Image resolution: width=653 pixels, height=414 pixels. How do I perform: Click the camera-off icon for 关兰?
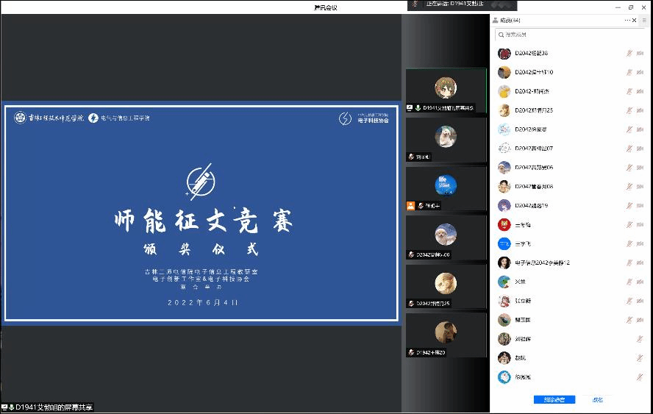(642, 282)
